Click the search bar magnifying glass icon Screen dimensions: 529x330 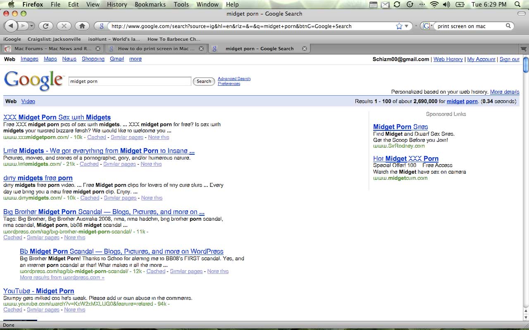(x=508, y=26)
